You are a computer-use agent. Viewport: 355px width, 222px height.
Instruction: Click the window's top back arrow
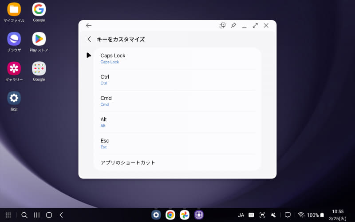(89, 26)
